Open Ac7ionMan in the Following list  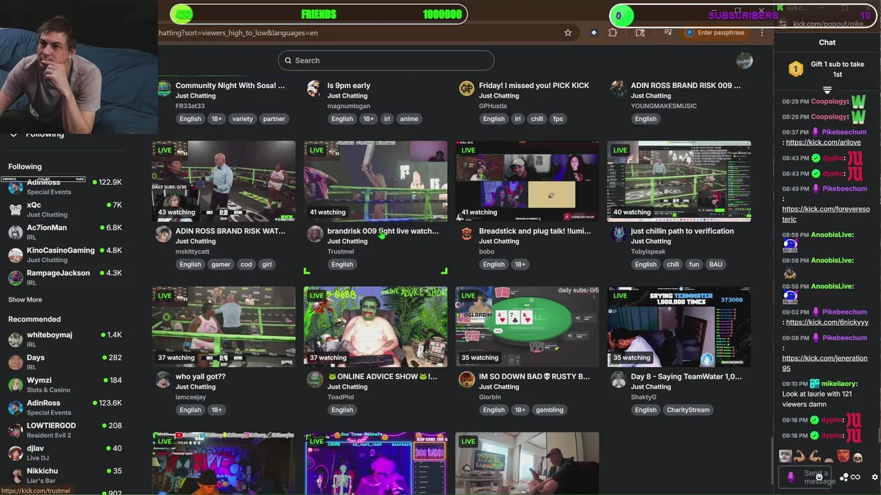65,232
